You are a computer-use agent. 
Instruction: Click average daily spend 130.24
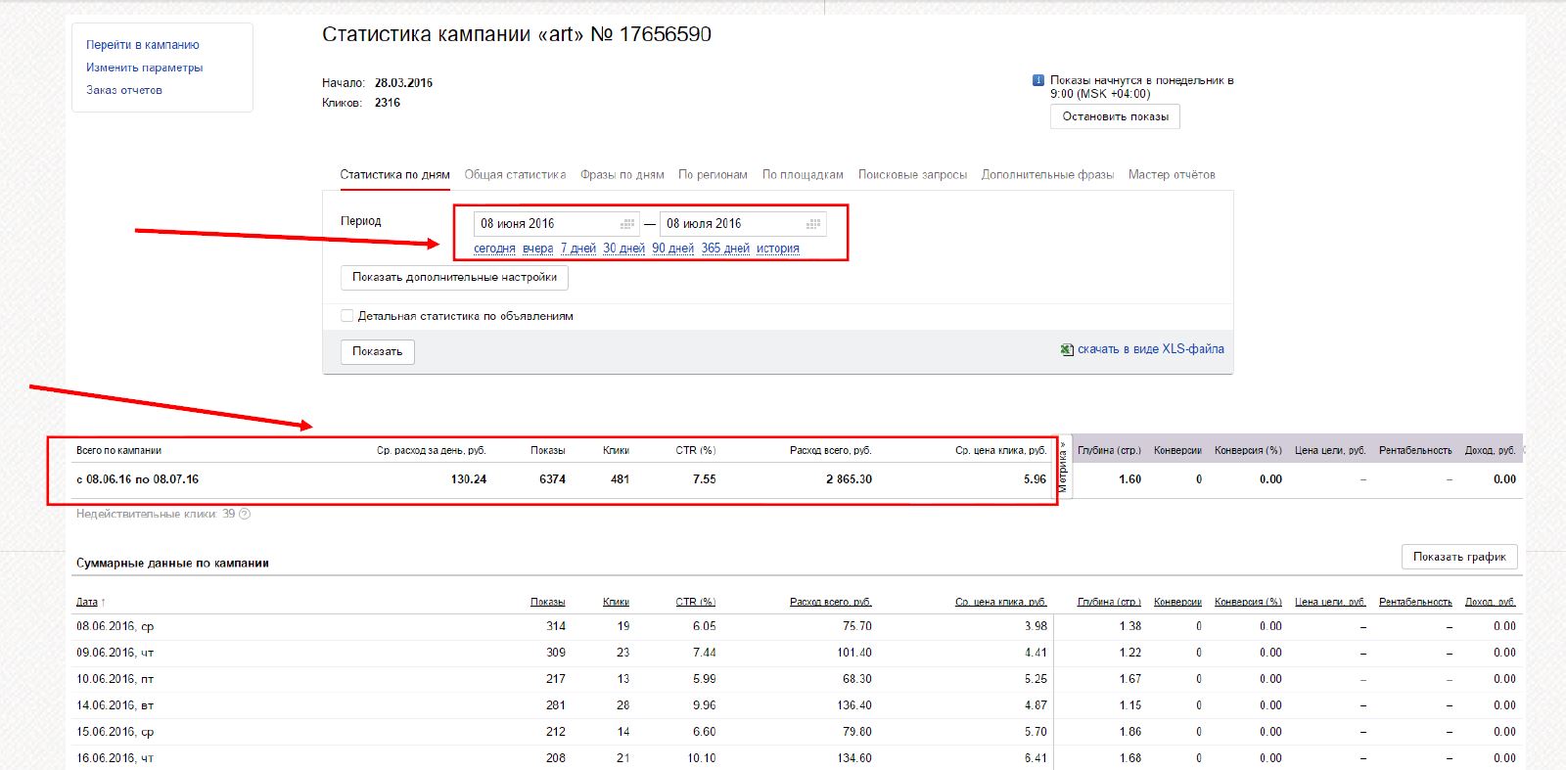coord(469,480)
